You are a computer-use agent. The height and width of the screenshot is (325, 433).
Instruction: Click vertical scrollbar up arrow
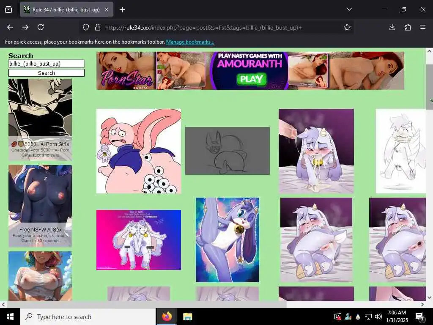(x=429, y=51)
